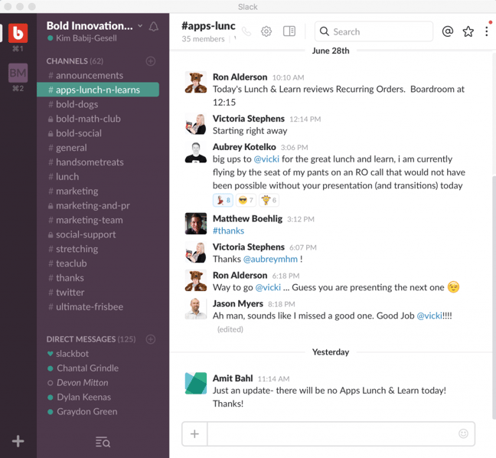Focus the message input box
This screenshot has height=458, width=496.
341,433
